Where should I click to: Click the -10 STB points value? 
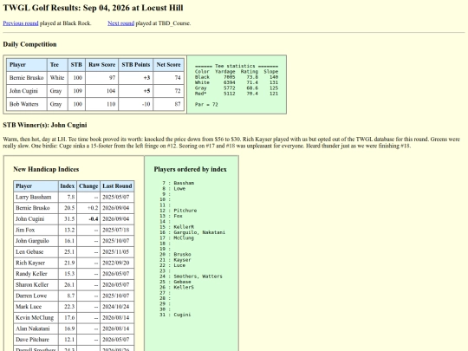pos(146,104)
